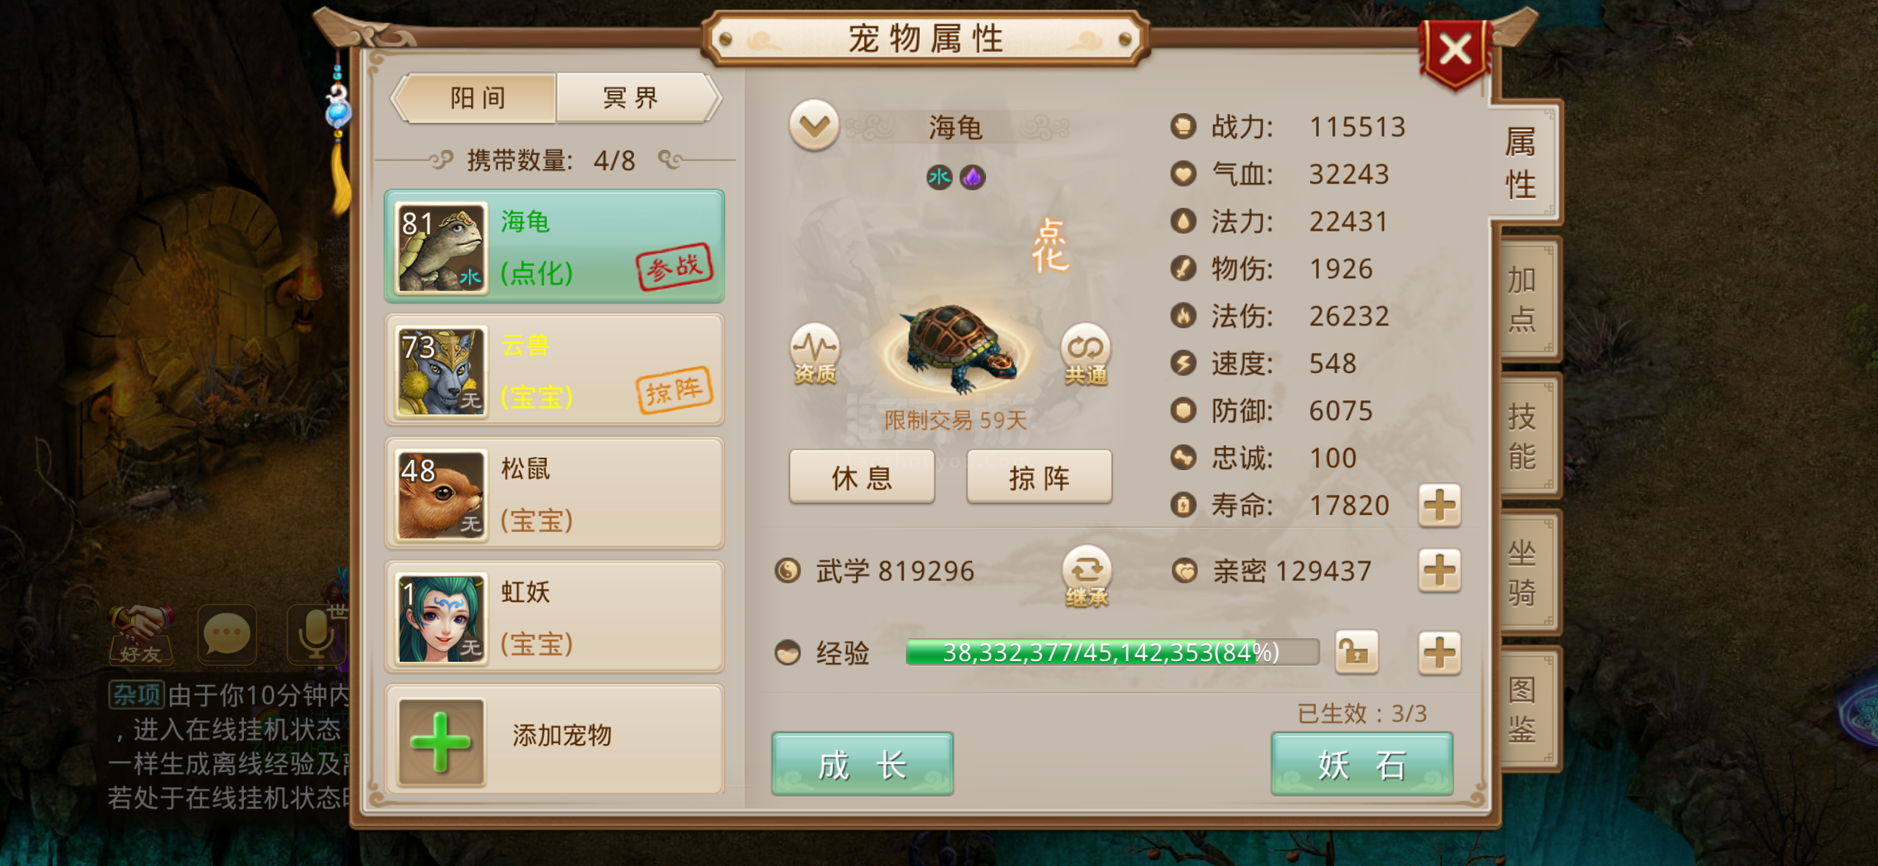Click the experience lock icon
1878x866 pixels.
(x=1356, y=652)
